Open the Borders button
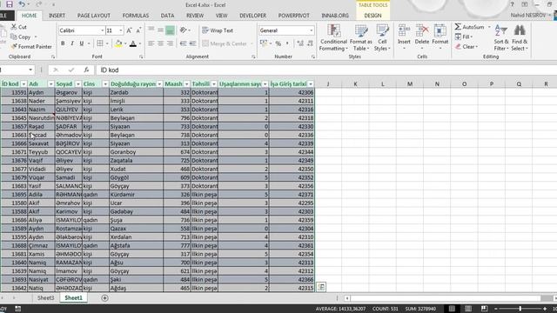Viewport: 557px width, 313px height. (100, 43)
